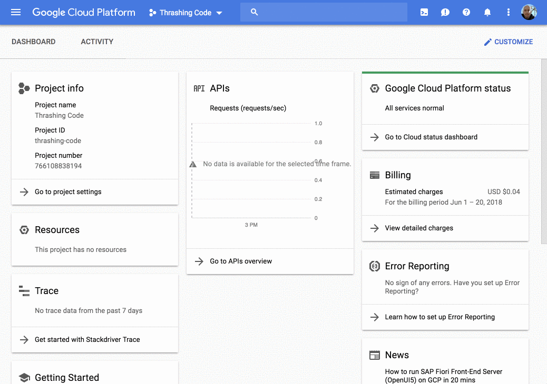This screenshot has width=547, height=384.
Task: Click the Requests (requests/sec) chart title
Action: click(x=248, y=108)
